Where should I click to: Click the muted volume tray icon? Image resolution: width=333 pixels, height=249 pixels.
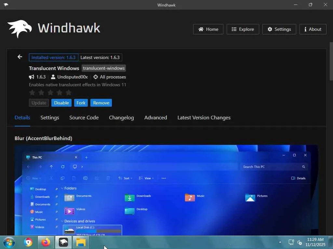pos(300,242)
